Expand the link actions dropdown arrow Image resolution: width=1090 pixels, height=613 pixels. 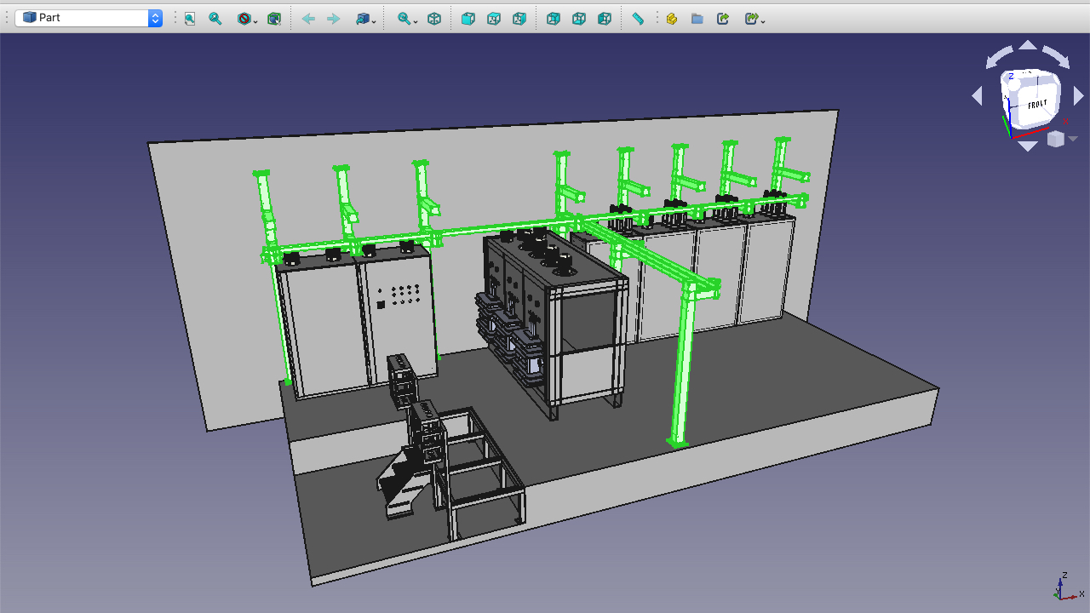click(763, 20)
